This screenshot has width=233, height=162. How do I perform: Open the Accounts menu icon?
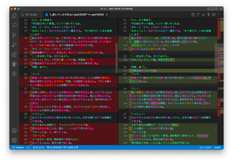pos(14,131)
